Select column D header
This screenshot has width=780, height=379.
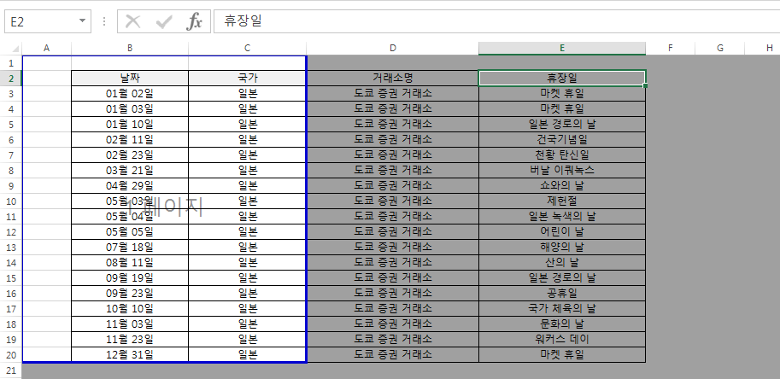pos(393,48)
